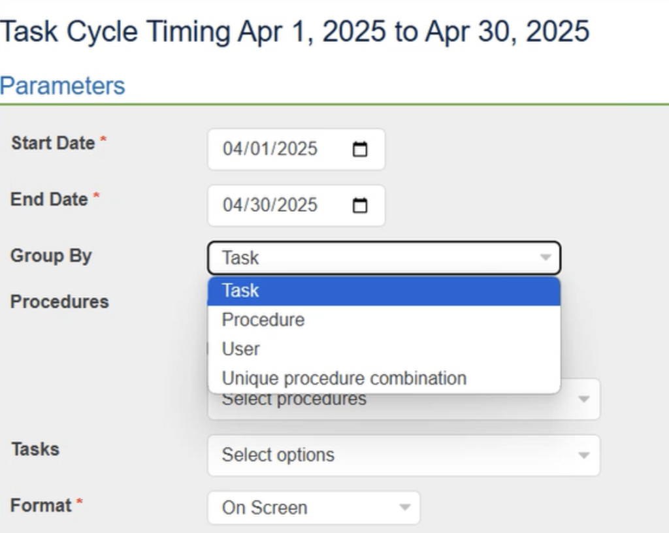This screenshot has width=669, height=533.
Task: Open the Start Date calendar picker icon
Action: (360, 150)
